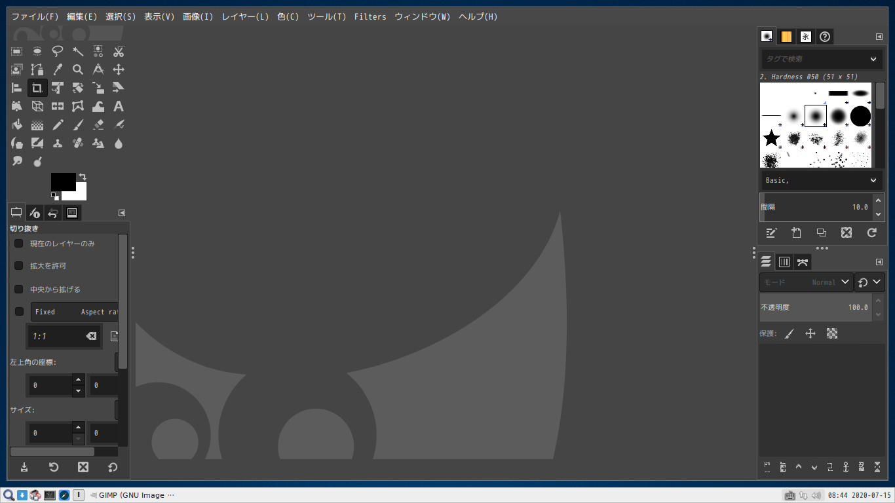The width and height of the screenshot is (895, 503).
Task: Select the Text tool
Action: point(119,106)
